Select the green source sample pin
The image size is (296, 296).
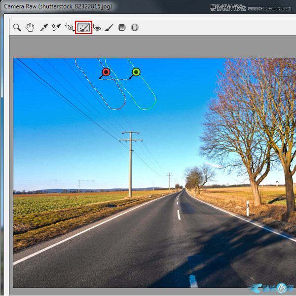point(136,73)
